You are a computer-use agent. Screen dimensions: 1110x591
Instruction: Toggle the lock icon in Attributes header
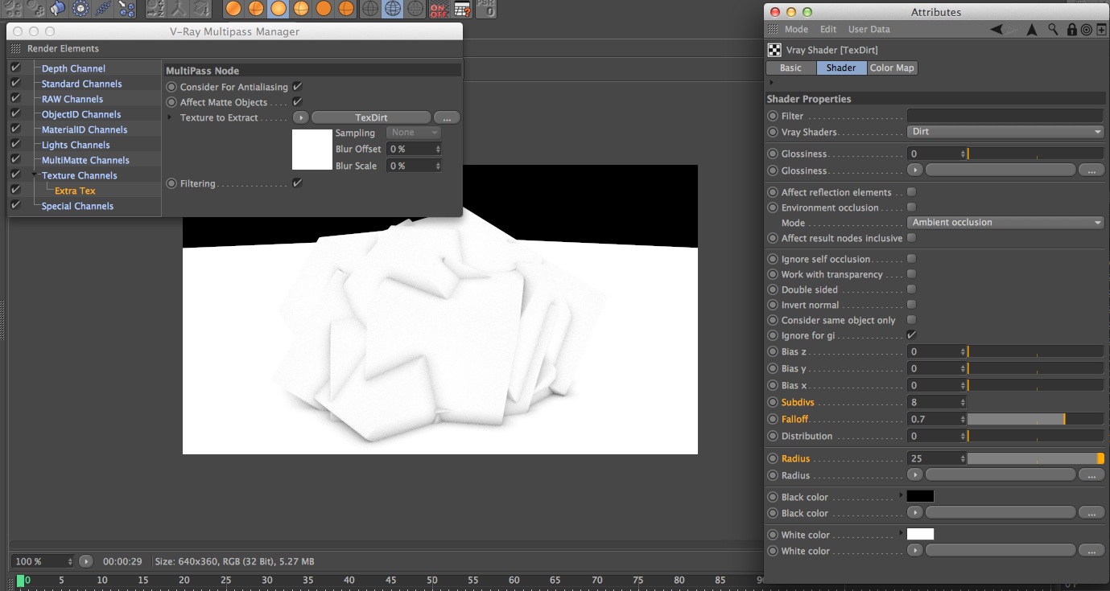tap(1071, 30)
